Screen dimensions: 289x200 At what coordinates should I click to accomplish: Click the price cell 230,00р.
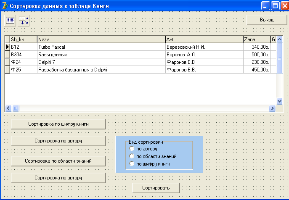[257, 62]
